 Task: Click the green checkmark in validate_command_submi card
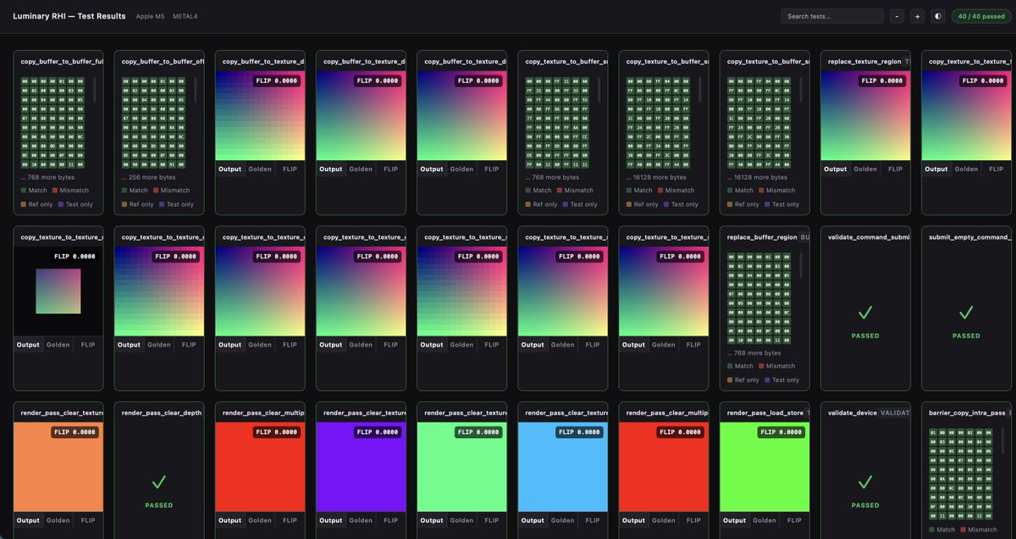[x=865, y=313]
